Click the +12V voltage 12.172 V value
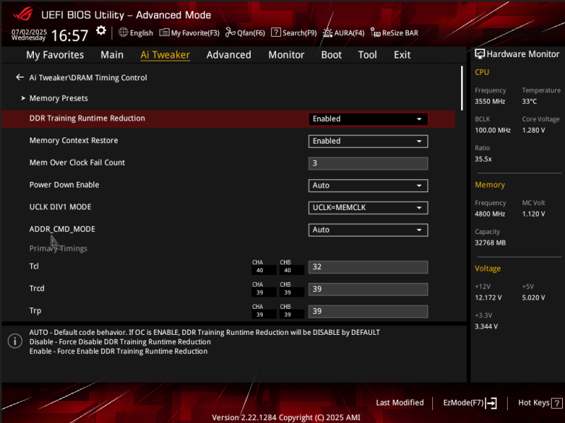The image size is (565, 423). point(488,298)
